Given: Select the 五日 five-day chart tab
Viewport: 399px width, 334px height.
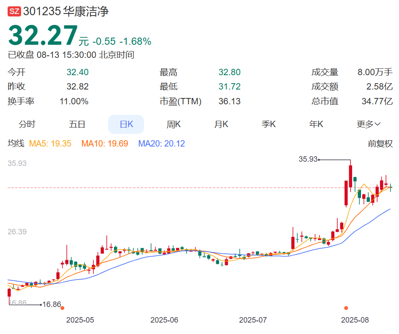Looking at the screenshot, I should (x=77, y=124).
